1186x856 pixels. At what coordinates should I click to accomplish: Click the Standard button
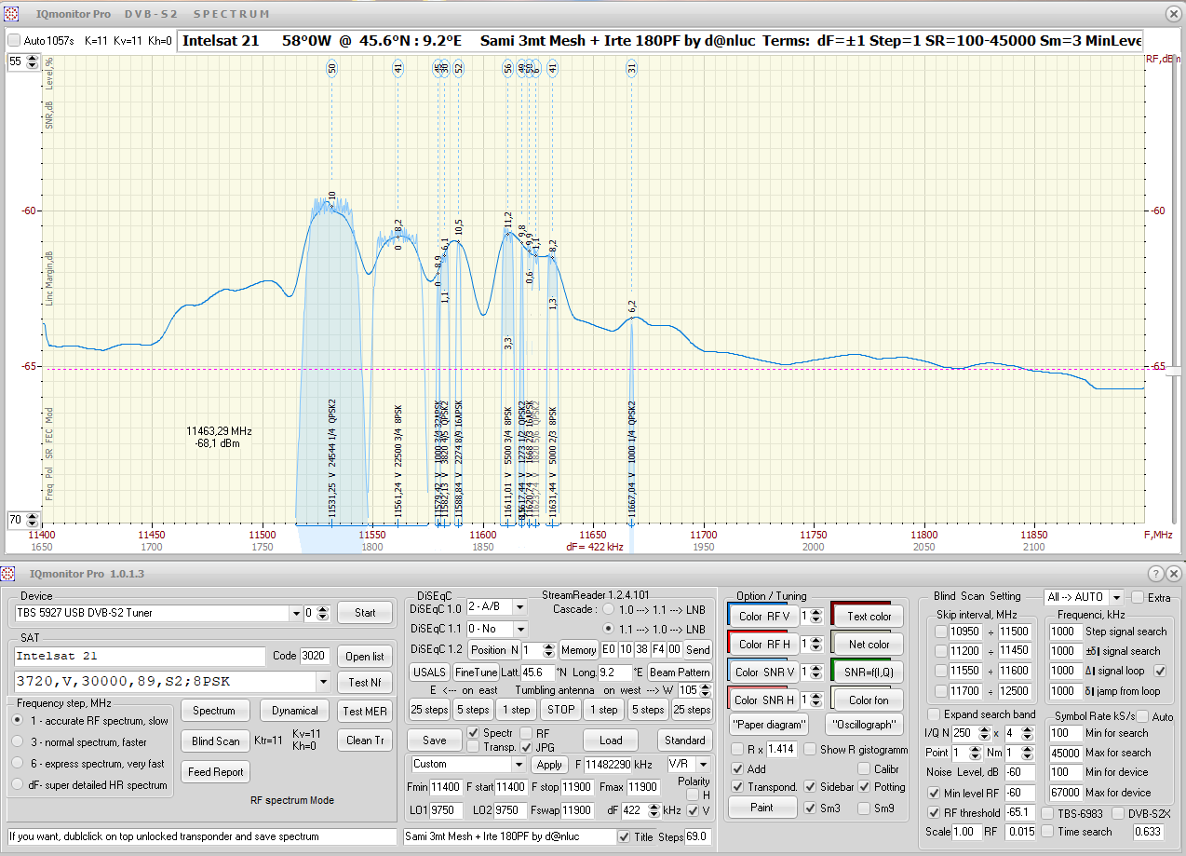[x=685, y=741]
